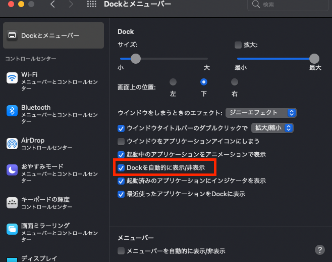Click the Dockとメニューバー sidebar icon
This screenshot has width=332, height=262.
(x=12, y=35)
